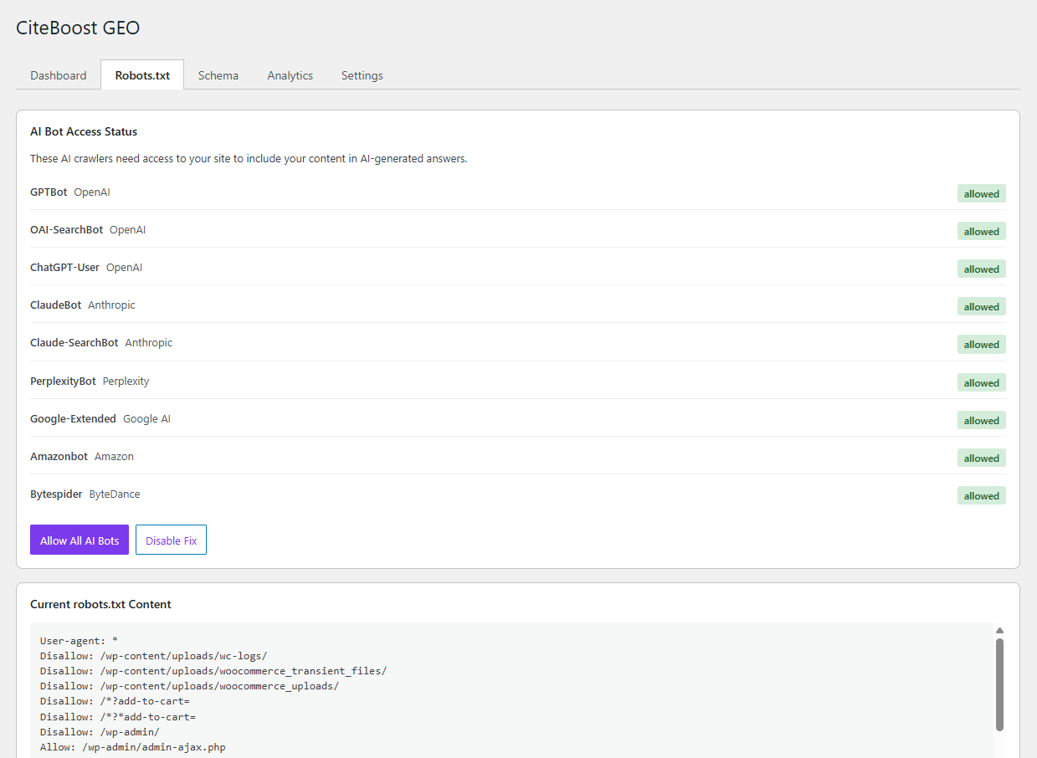Toggle Claude-SearchBot's allowed status
Screen dimensions: 1037x758
click(x=981, y=344)
